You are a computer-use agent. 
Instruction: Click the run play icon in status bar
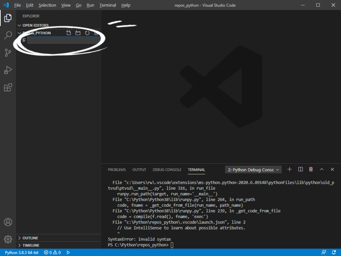[68, 252]
